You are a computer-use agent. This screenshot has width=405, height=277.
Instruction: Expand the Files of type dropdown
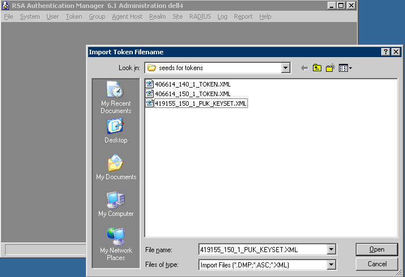pos(332,265)
